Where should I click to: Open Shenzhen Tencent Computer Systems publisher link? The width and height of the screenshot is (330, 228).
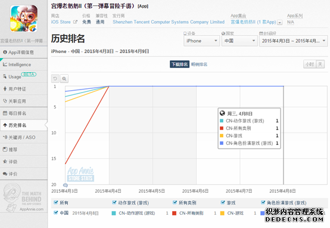click(169, 22)
